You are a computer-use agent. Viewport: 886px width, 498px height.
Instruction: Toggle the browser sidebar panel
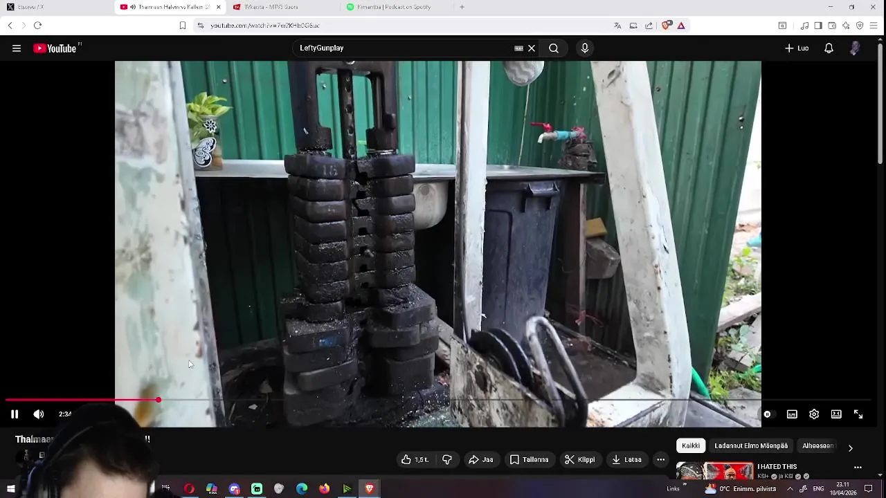[818, 26]
